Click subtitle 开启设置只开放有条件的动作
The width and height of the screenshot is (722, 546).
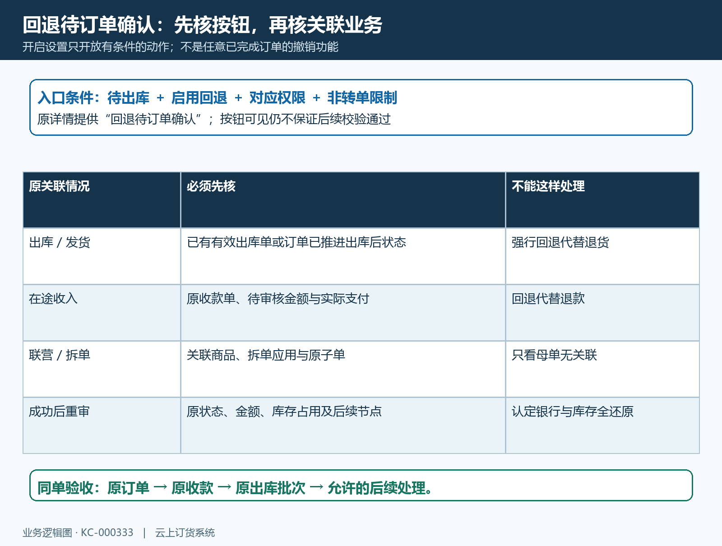96,47
